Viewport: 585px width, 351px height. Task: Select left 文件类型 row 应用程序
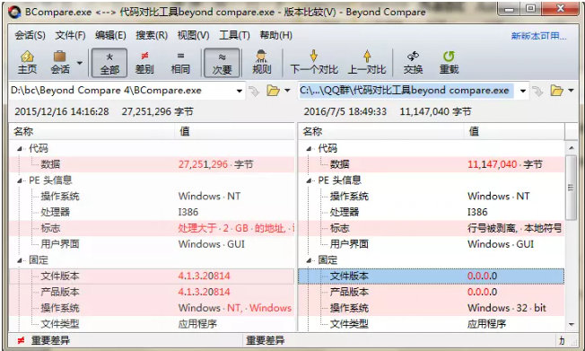pyautogui.click(x=152, y=324)
